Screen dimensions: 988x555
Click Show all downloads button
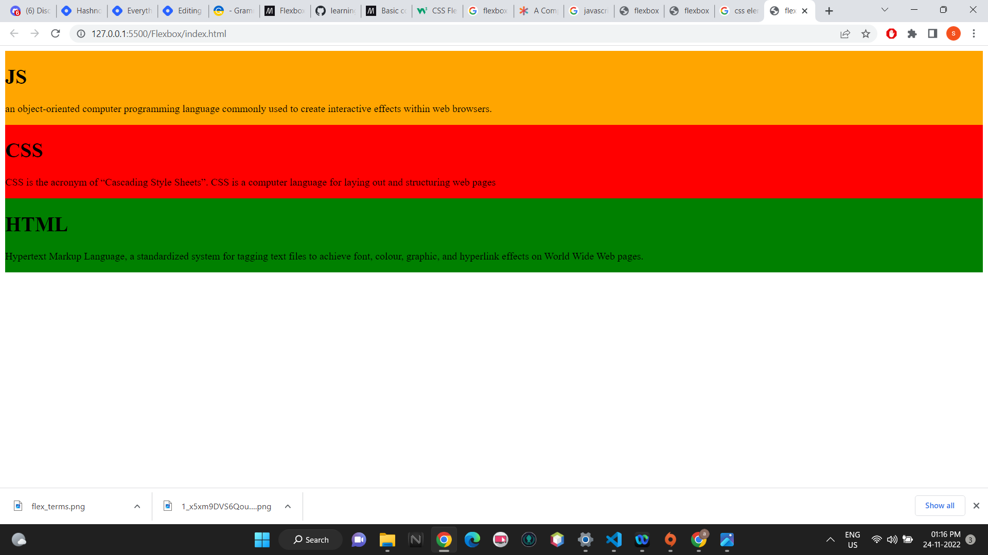940,506
